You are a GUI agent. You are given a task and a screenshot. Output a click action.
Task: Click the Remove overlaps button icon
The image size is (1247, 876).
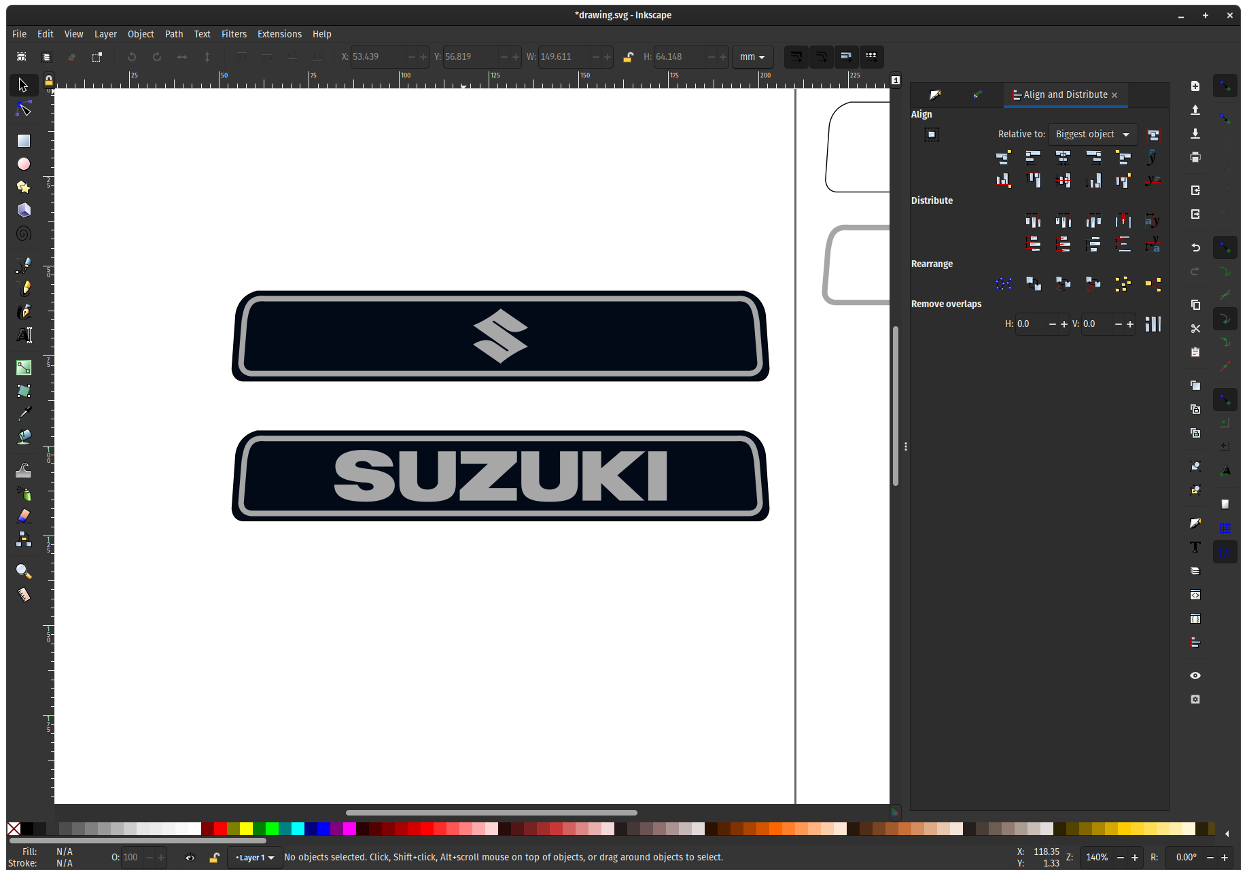[x=1153, y=324]
